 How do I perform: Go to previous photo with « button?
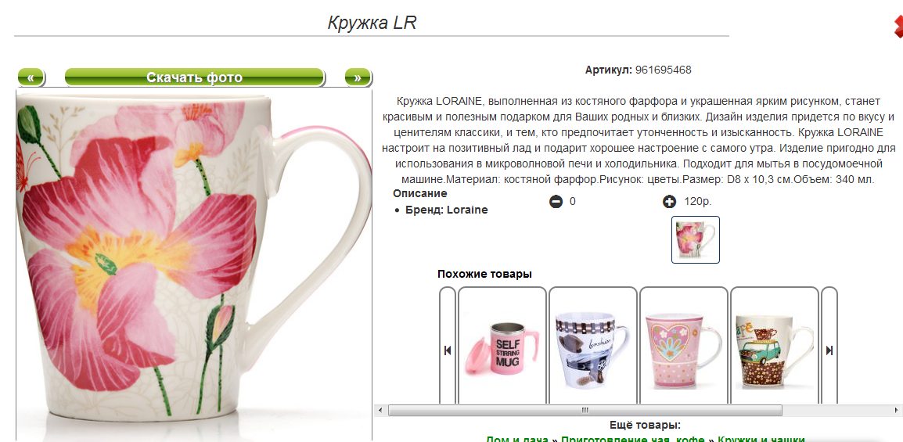tap(31, 77)
